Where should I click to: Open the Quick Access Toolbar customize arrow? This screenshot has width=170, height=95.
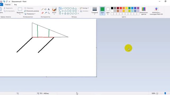[9, 2]
